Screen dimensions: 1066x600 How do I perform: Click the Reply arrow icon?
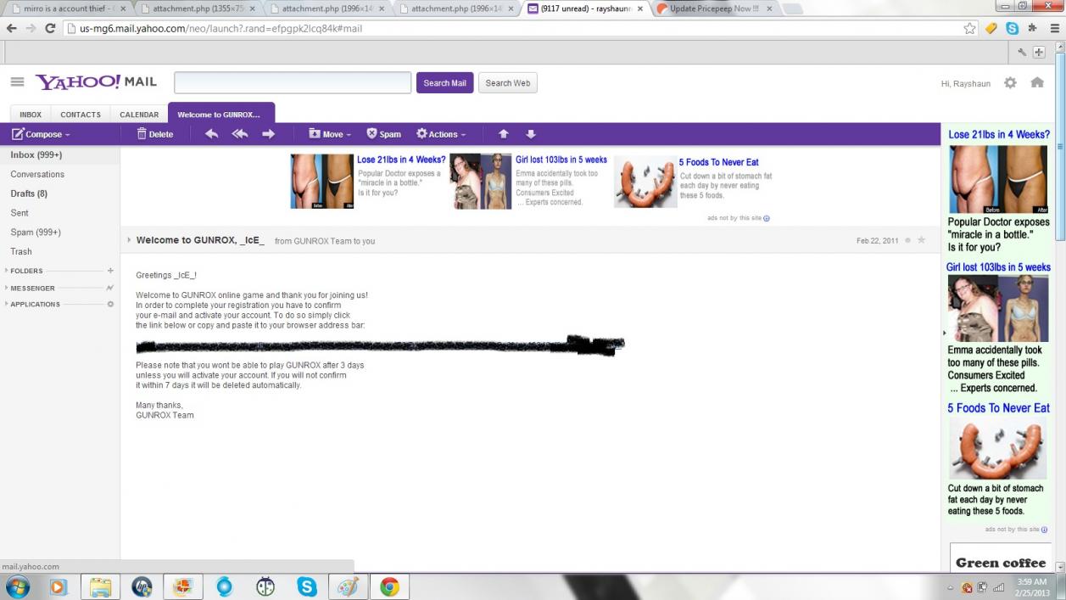click(211, 134)
